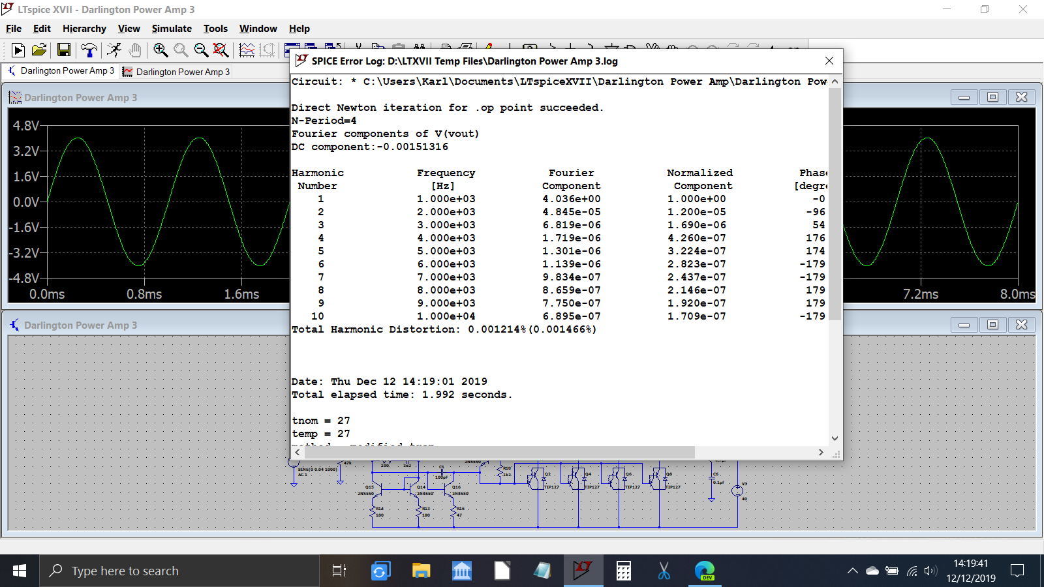Screen dimensions: 1044x587
Task: Zoom out with the minus magnifier icon
Action: (x=201, y=50)
